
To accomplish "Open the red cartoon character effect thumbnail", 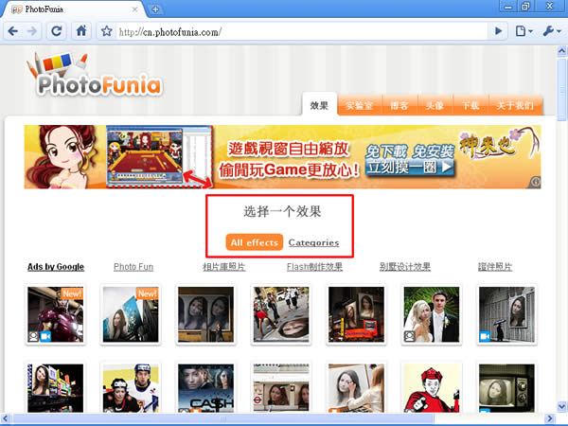I will point(432,387).
